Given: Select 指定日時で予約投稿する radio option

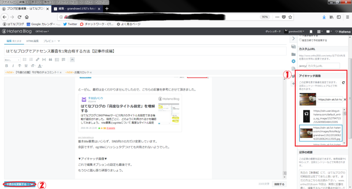Looking at the screenshot, I should [301, 40].
